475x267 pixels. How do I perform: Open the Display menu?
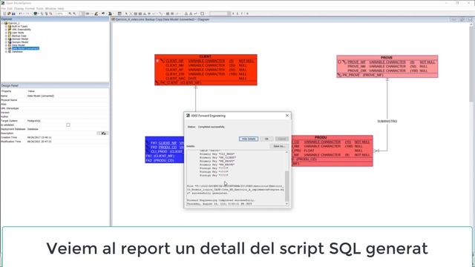coord(19,8)
